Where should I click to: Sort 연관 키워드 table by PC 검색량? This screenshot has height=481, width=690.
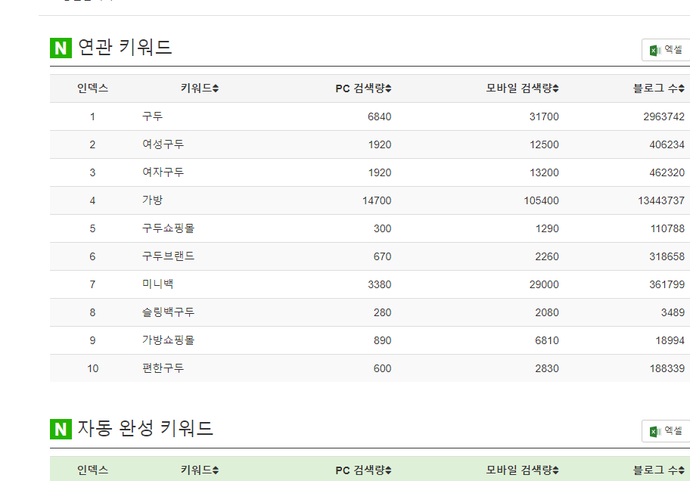click(x=363, y=88)
